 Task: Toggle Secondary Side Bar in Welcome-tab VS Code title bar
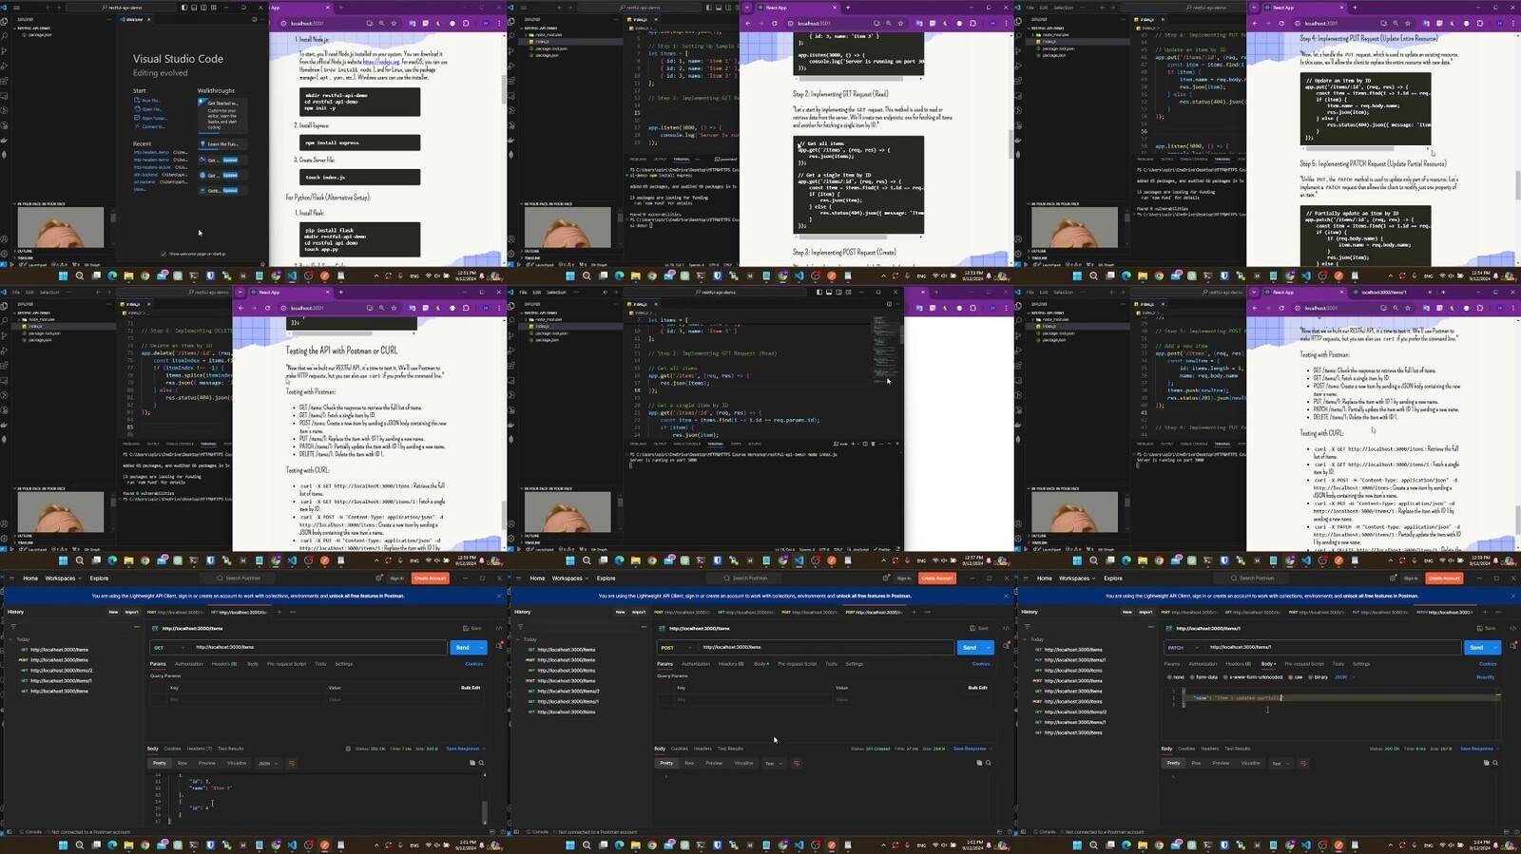[x=205, y=8]
